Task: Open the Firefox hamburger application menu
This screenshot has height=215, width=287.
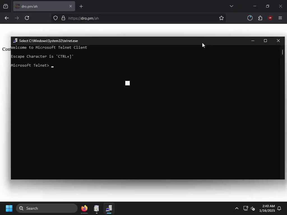Action: (280, 18)
